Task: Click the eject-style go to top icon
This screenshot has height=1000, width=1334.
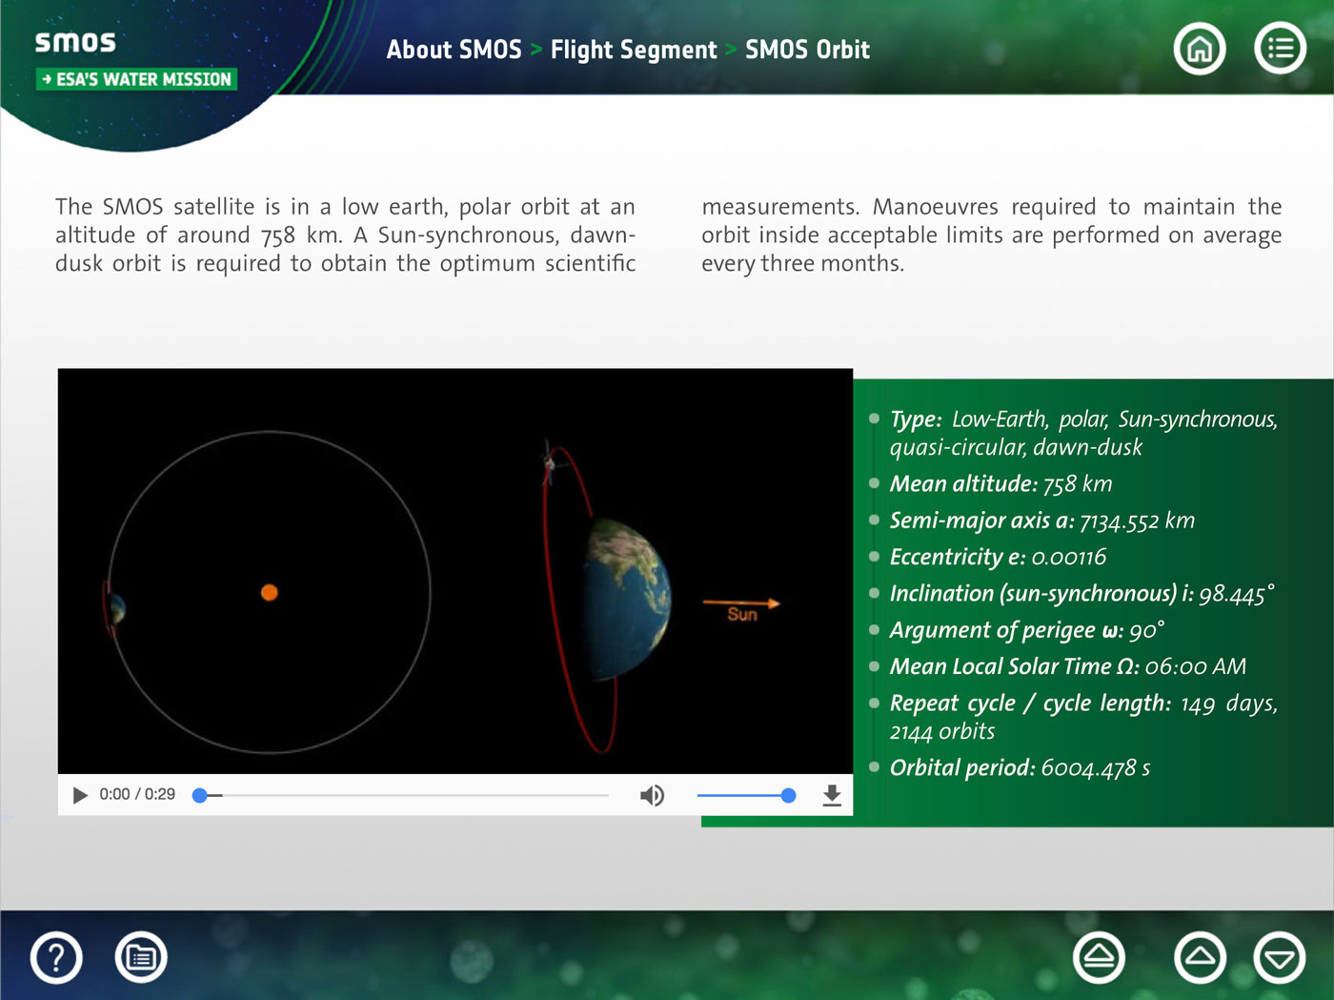Action: tap(1099, 957)
